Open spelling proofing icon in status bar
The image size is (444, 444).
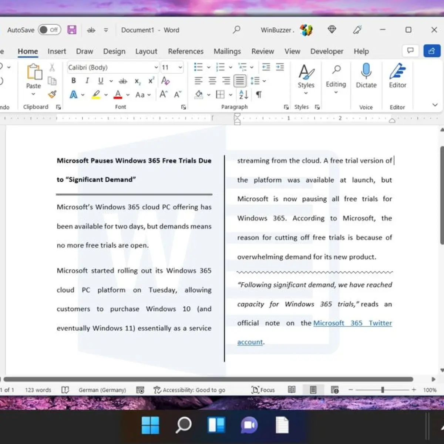pos(65,390)
